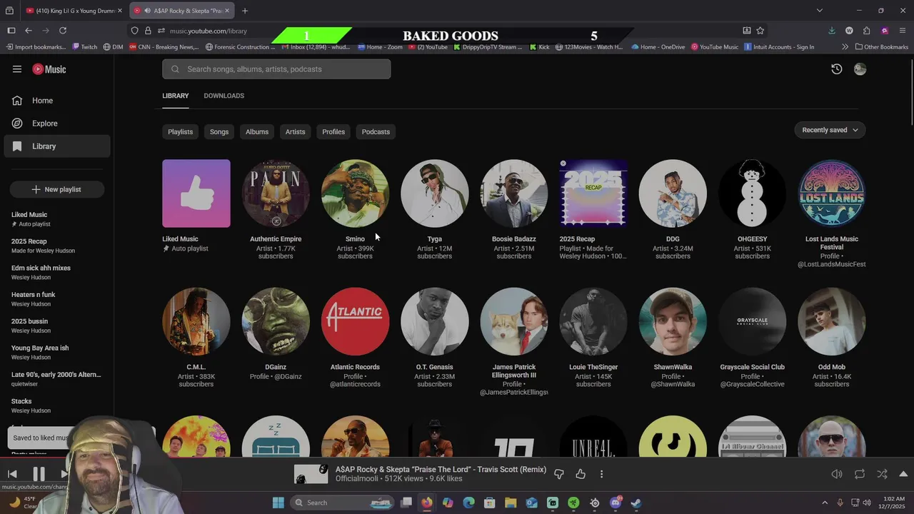Open the volume control icon
914x514 pixels.
point(837,474)
